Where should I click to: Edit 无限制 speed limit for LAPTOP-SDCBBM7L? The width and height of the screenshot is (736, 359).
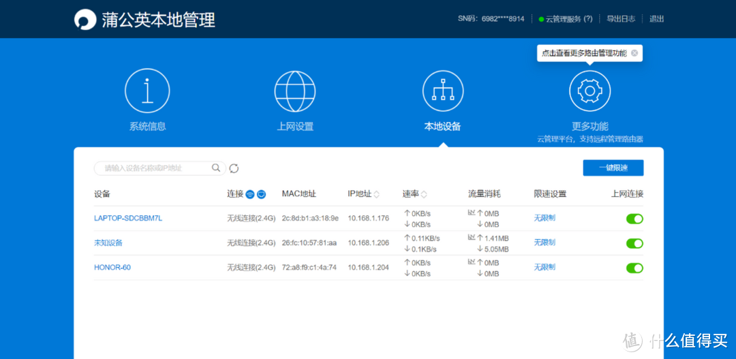545,218
